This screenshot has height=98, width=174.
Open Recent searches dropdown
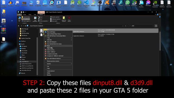click(55, 17)
